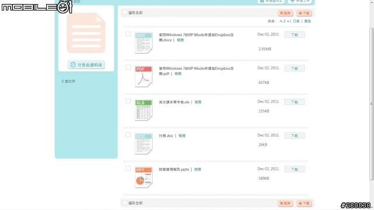Click the .xls file name text
Viewport: 374px width, 210px height.
point(174,102)
